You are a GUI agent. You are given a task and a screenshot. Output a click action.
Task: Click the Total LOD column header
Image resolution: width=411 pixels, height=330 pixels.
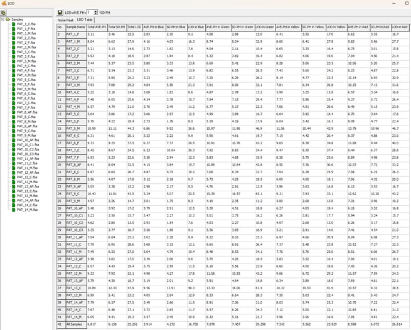134,27
